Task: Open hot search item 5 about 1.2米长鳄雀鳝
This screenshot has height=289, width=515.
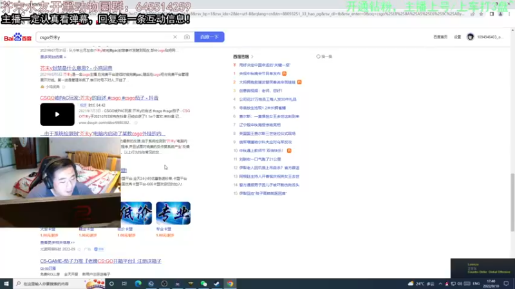Action: pos(263,108)
